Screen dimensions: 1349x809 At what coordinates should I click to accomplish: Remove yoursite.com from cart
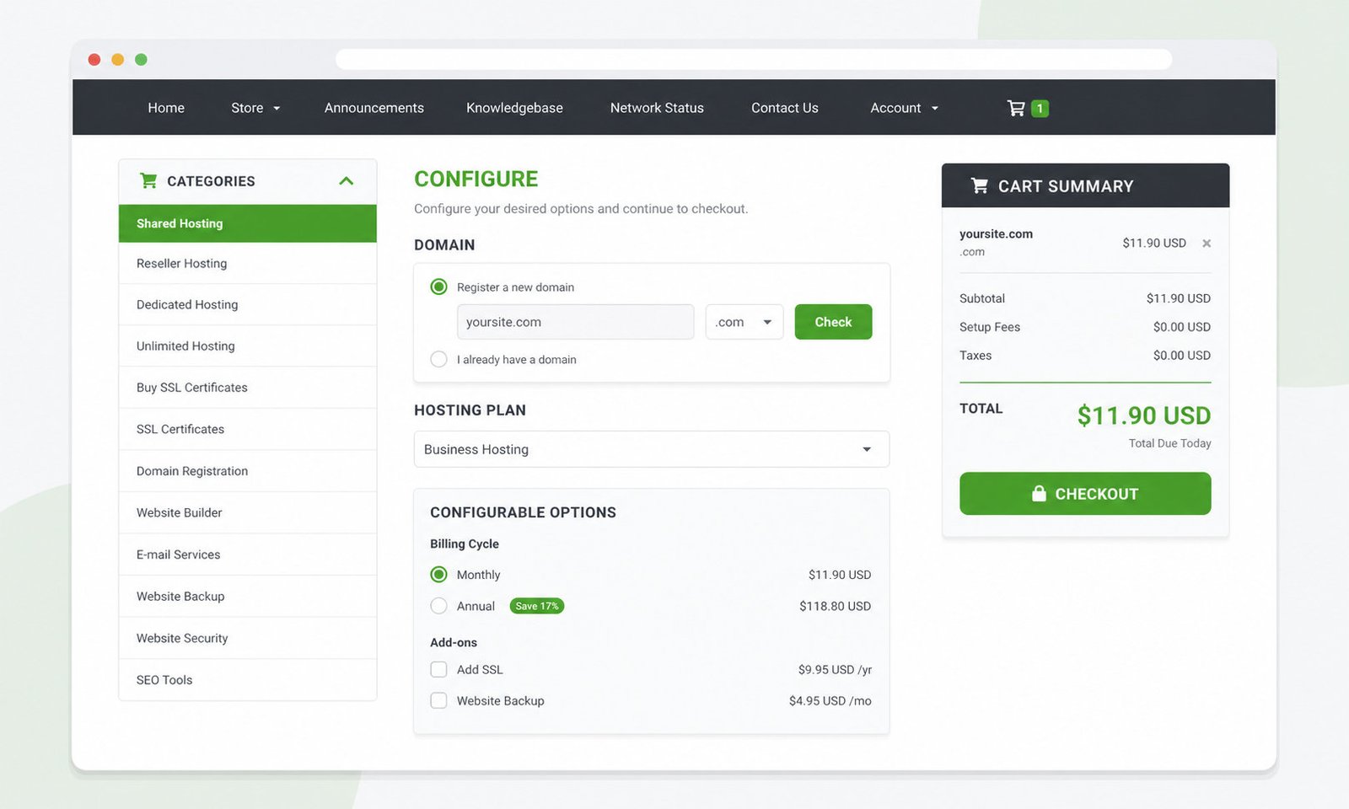pyautogui.click(x=1207, y=244)
